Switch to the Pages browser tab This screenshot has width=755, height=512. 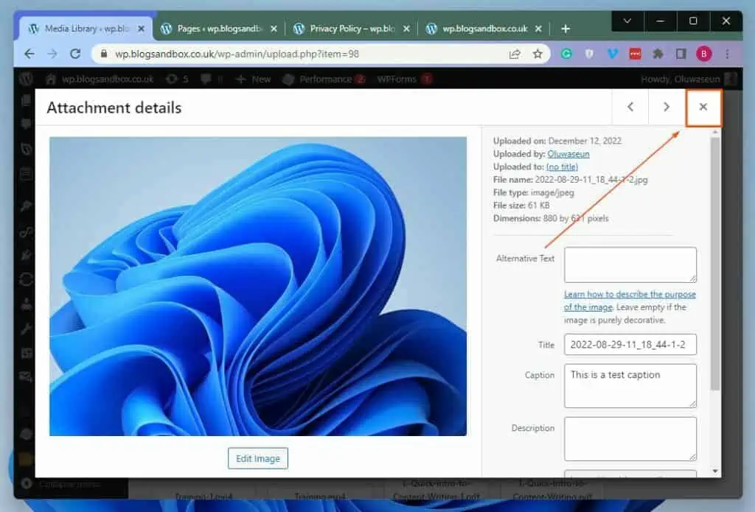(x=218, y=29)
